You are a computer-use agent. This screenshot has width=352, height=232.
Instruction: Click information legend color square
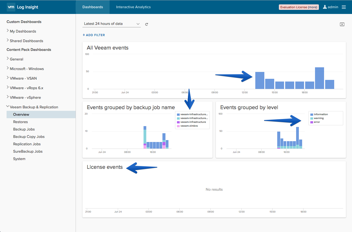[x=311, y=114]
